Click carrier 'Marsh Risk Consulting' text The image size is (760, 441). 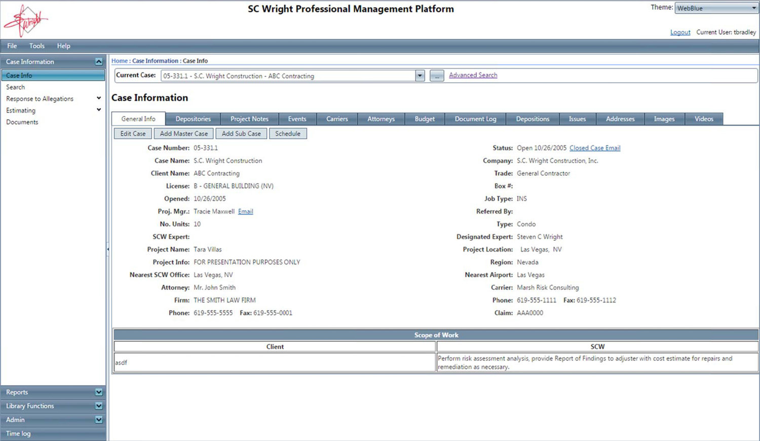coord(548,287)
